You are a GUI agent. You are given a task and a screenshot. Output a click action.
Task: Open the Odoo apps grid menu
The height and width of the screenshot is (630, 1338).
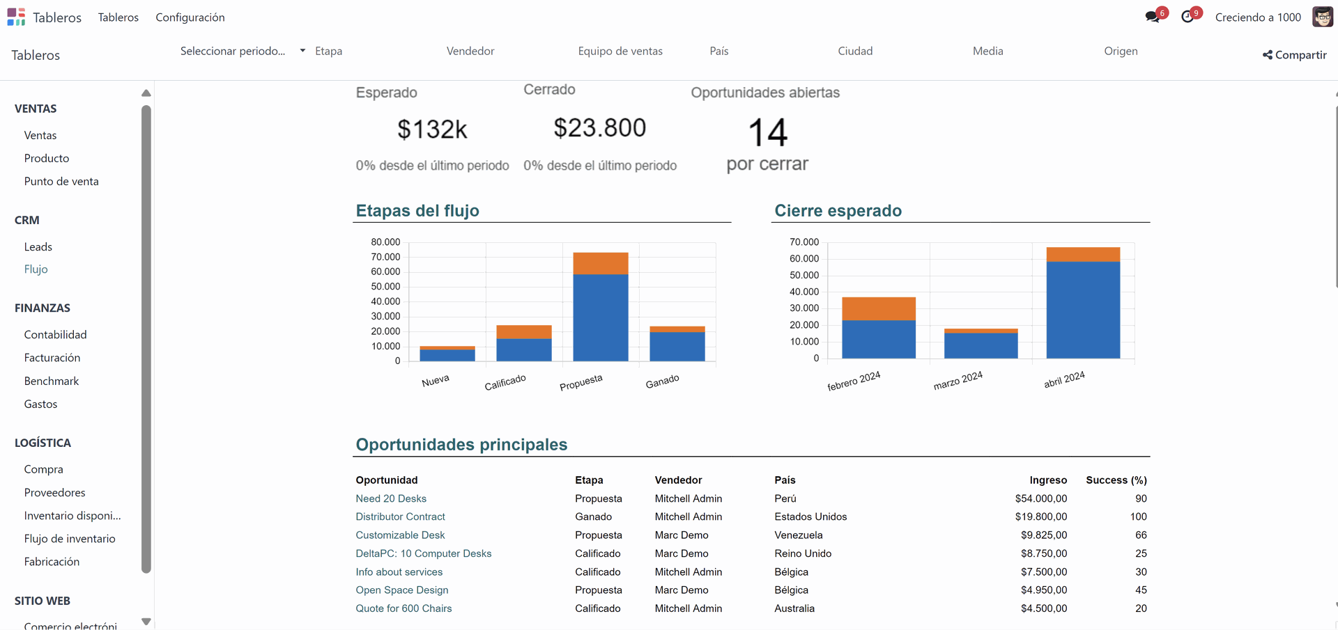(x=15, y=17)
